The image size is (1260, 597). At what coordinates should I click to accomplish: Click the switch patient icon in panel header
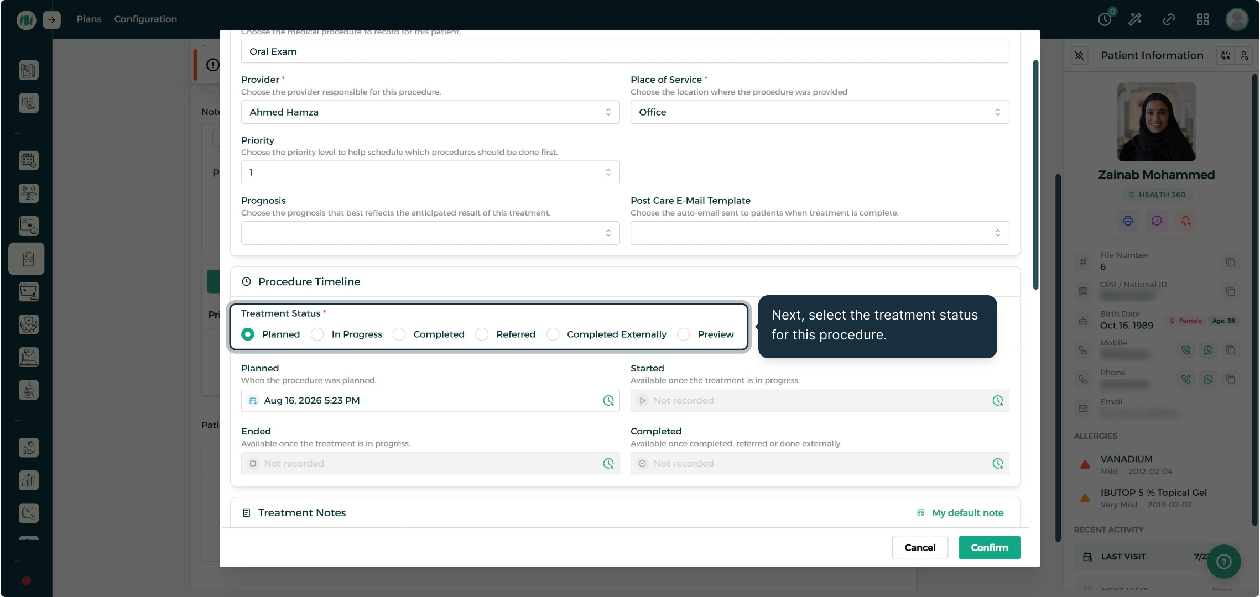tap(1226, 55)
